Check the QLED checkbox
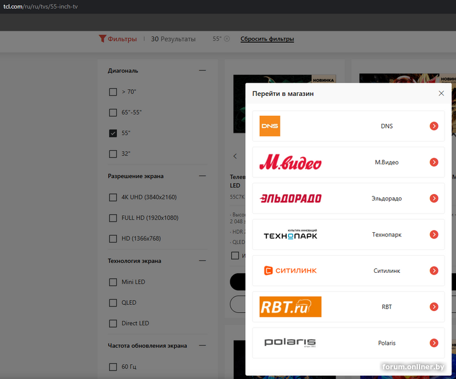The height and width of the screenshot is (379, 456). click(x=113, y=303)
